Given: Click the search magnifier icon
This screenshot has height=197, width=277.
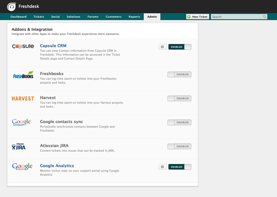Looking at the screenshot, I should (x=265, y=17).
